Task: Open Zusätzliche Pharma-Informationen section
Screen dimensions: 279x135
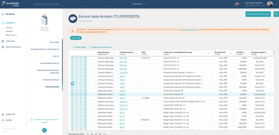Action: coord(45,49)
